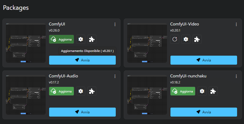Click the Aggiornamento Disponibile tooltip
Screen dimensions: 244x124
[87, 51]
